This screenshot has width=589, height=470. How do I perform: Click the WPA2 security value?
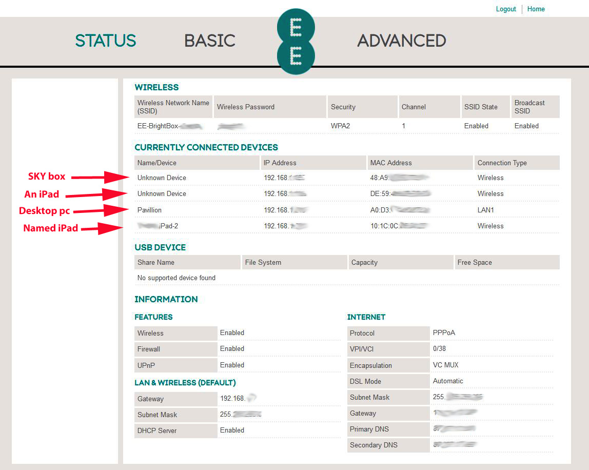point(340,126)
